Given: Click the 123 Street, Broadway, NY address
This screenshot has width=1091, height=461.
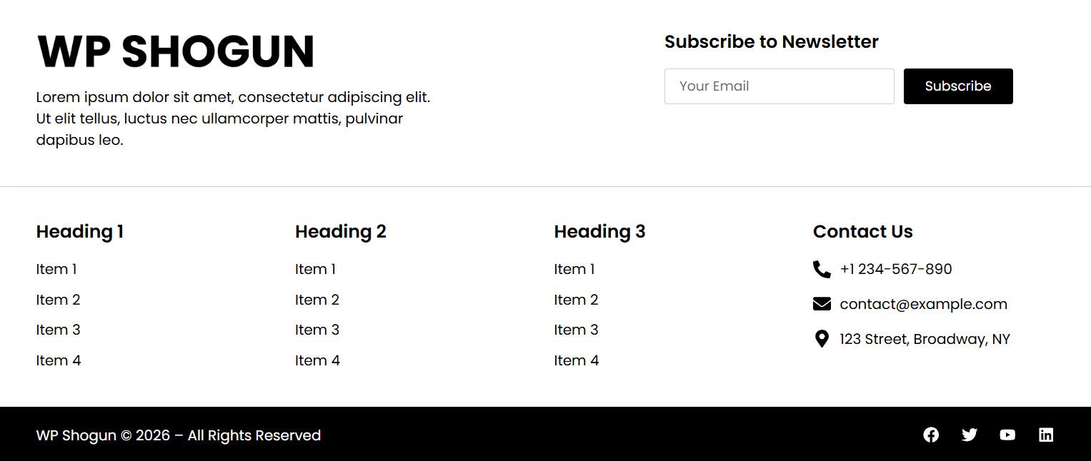Looking at the screenshot, I should coord(925,339).
